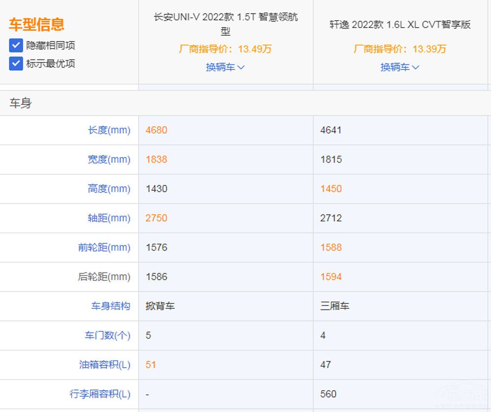This screenshot has width=491, height=412.
Task: Click the 轩逸 2022款 model title
Action: 400,22
